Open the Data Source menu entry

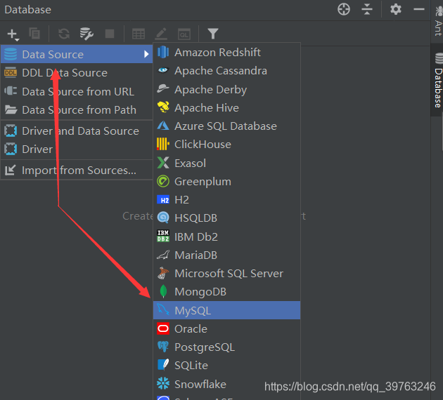coord(77,54)
